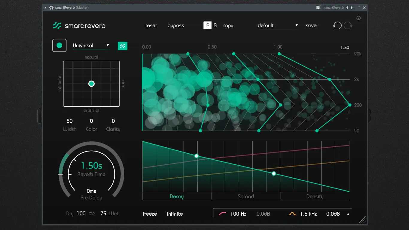Save the current preset
The width and height of the screenshot is (409, 230).
[311, 26]
